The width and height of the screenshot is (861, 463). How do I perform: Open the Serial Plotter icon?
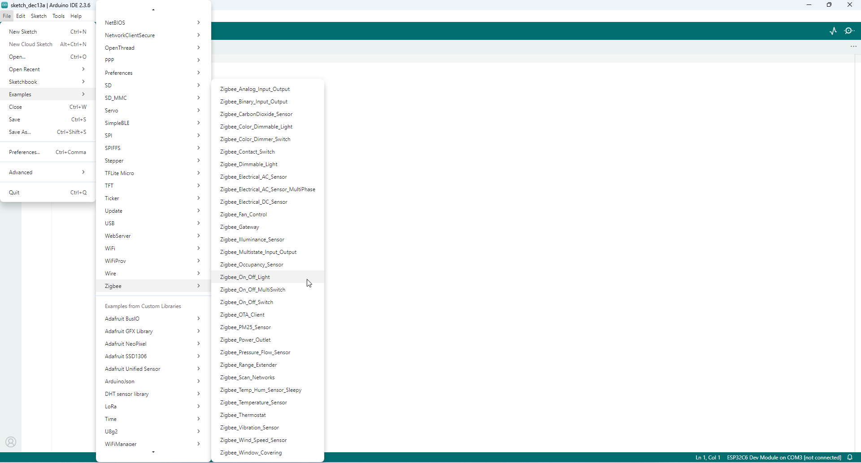tap(833, 31)
